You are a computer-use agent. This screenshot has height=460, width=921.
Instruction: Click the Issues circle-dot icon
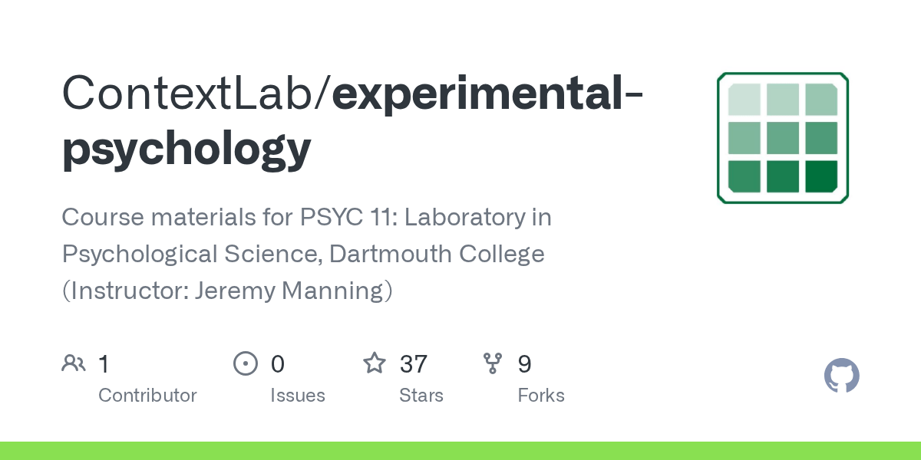coord(245,363)
